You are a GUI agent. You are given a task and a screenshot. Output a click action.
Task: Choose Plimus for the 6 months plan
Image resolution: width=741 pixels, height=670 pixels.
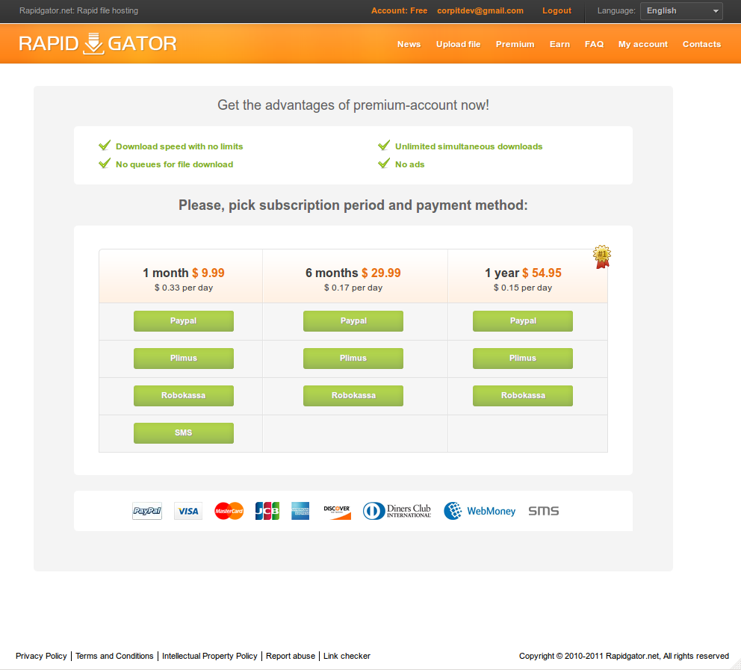pyautogui.click(x=353, y=358)
